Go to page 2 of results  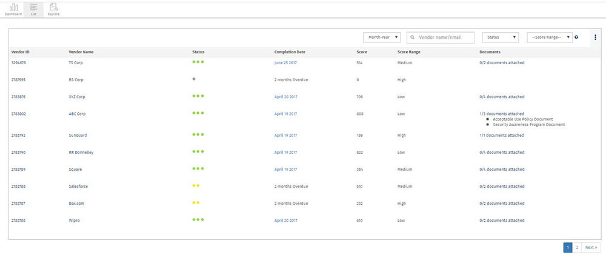[577, 248]
